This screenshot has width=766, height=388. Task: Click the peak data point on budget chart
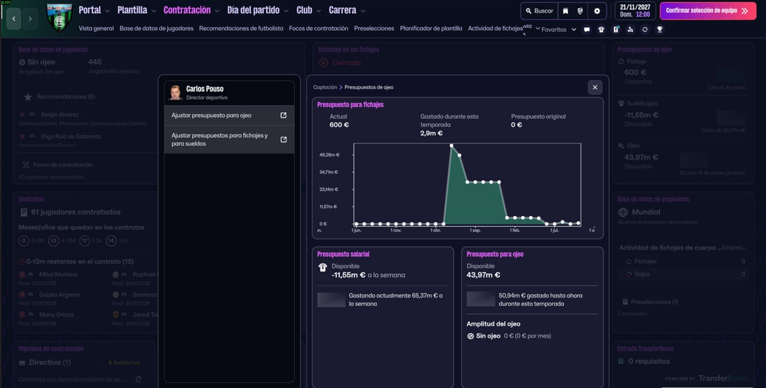[x=451, y=145]
